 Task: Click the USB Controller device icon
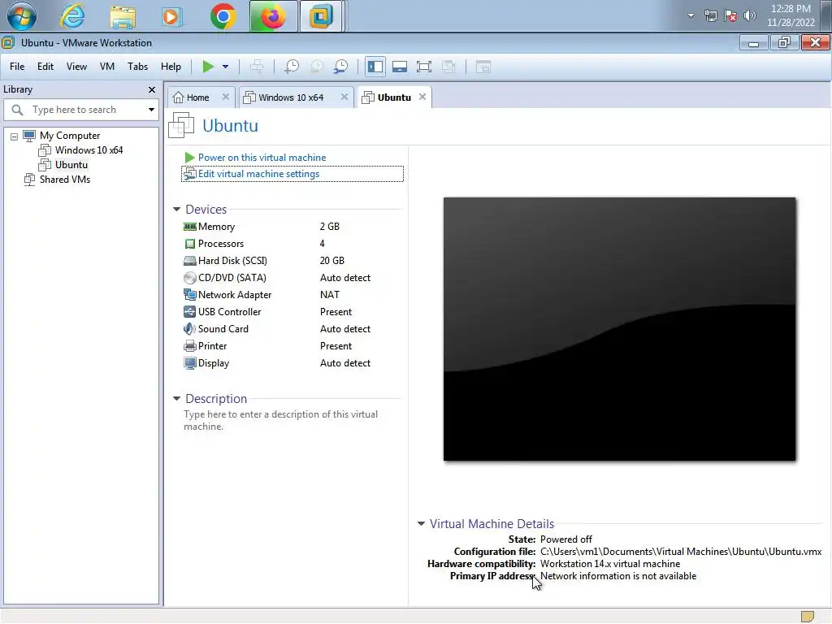189,312
